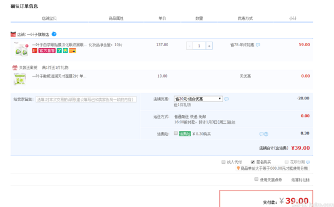The width and height of the screenshot is (334, 207).
Task: Click the orange credit card badge icon
Action: point(72,51)
